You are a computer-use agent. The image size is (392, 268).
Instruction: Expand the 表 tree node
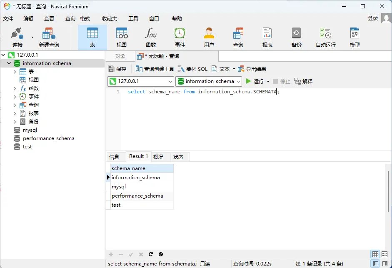pyautogui.click(x=15, y=72)
